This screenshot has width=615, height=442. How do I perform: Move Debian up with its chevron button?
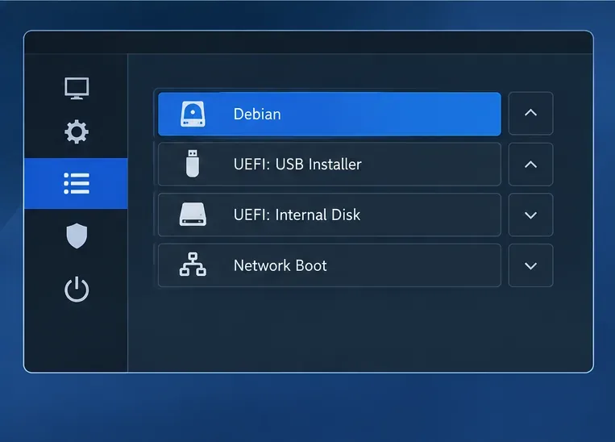530,114
